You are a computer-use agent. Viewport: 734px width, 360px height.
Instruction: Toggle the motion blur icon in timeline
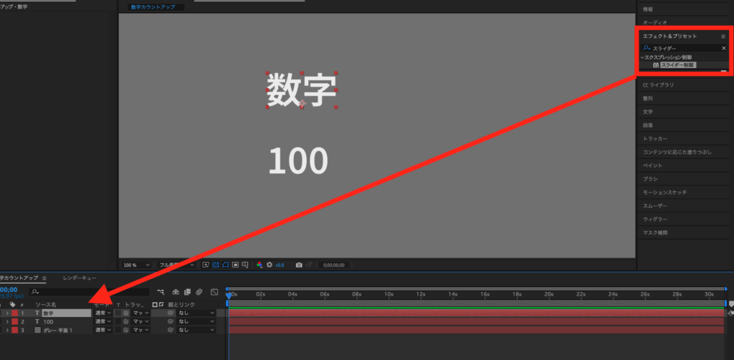[199, 292]
